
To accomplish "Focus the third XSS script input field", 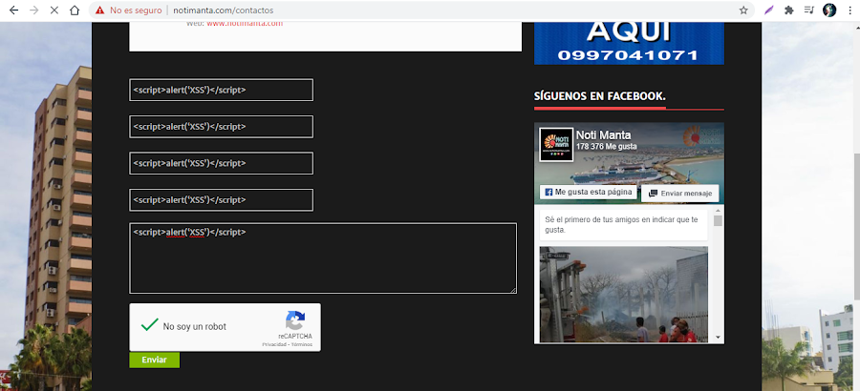I will tap(221, 163).
